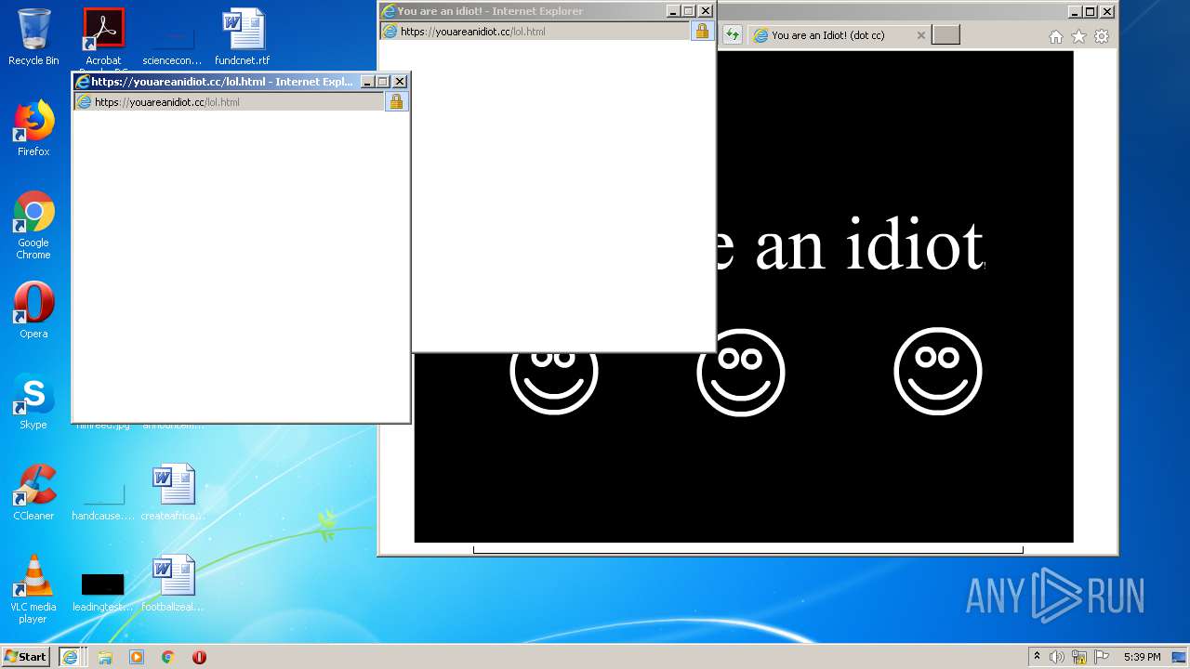Screen dimensions: 1190x669
Task: Select the footballzeal... Word document
Action: coord(173,584)
